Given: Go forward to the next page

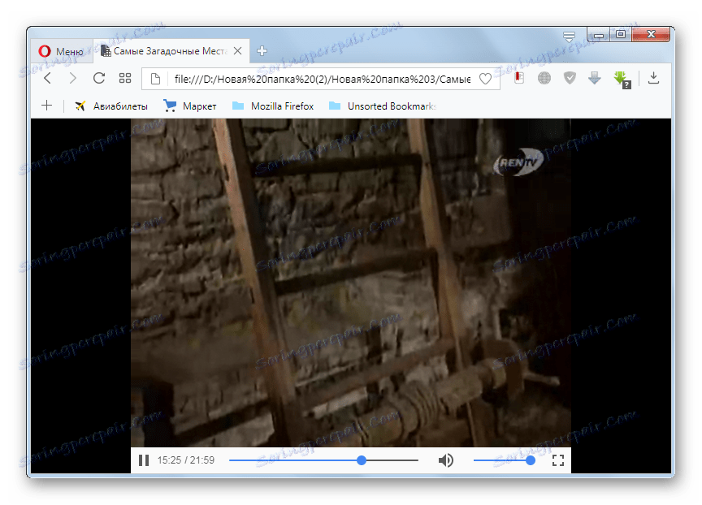Looking at the screenshot, I should coord(72,78).
